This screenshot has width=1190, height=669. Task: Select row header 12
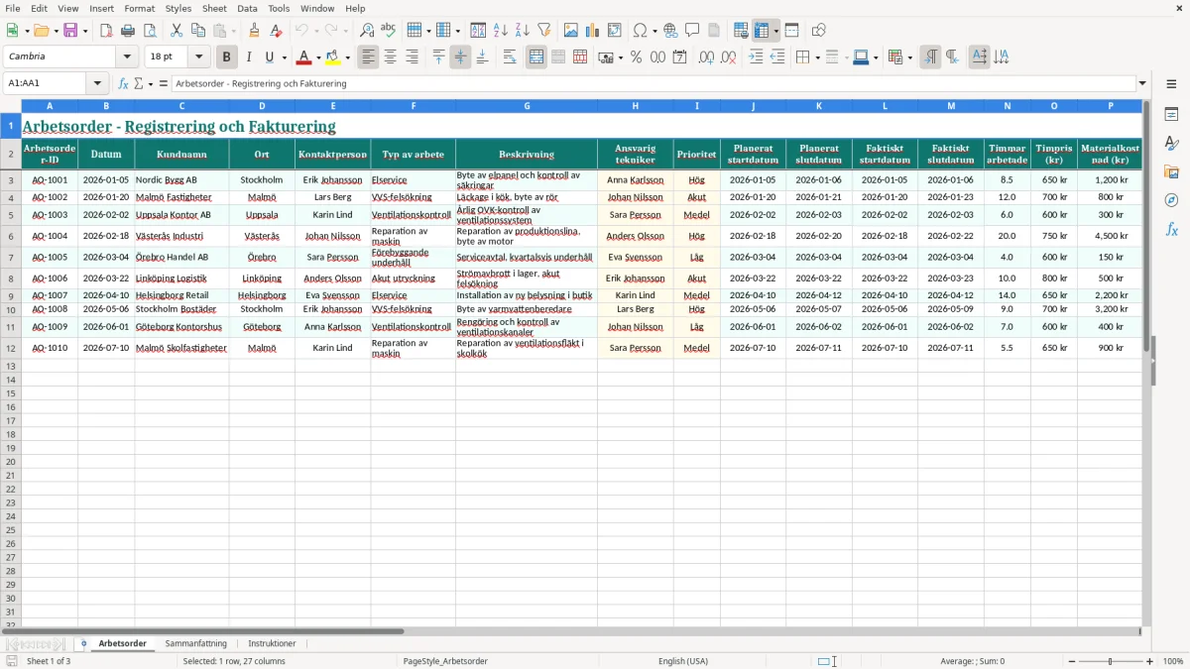click(x=11, y=348)
